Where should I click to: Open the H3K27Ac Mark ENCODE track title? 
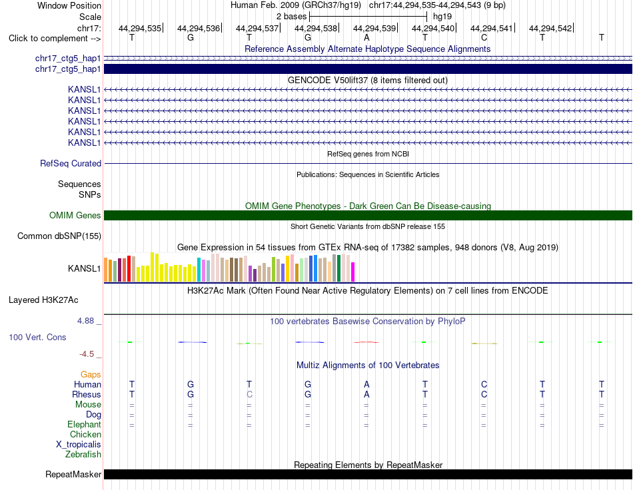click(367, 290)
